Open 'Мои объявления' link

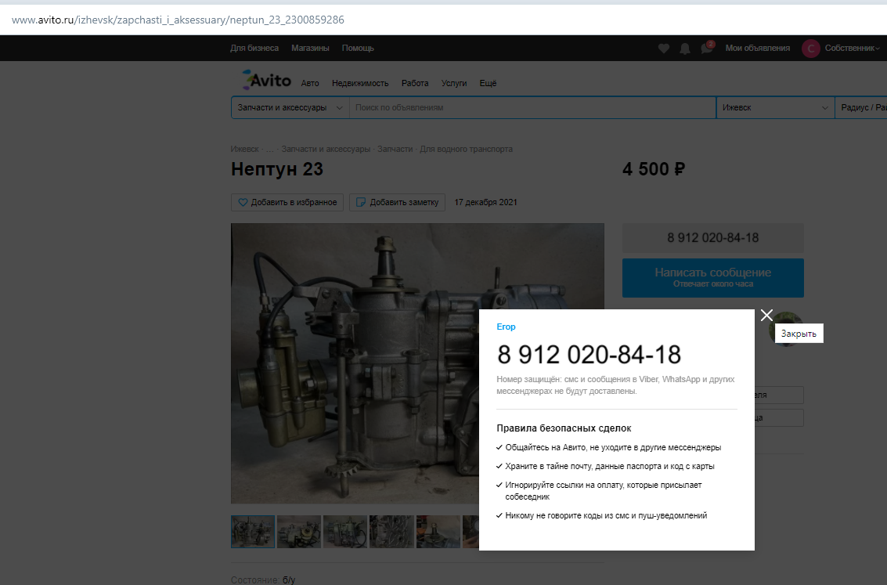pyautogui.click(x=757, y=49)
